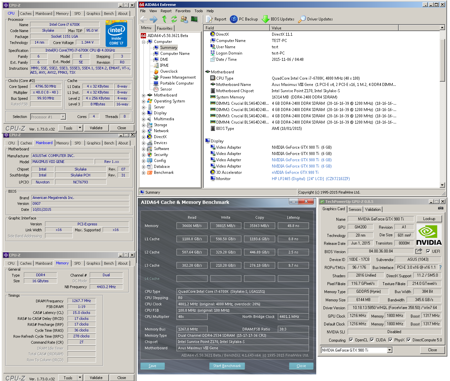The height and width of the screenshot is (381, 450).
Task: Expand the Network tree node
Action: pyautogui.click(x=143, y=131)
